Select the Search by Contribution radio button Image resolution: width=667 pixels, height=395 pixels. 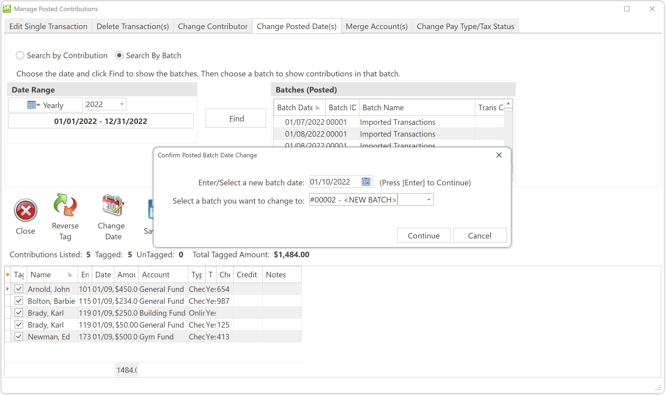pos(20,55)
